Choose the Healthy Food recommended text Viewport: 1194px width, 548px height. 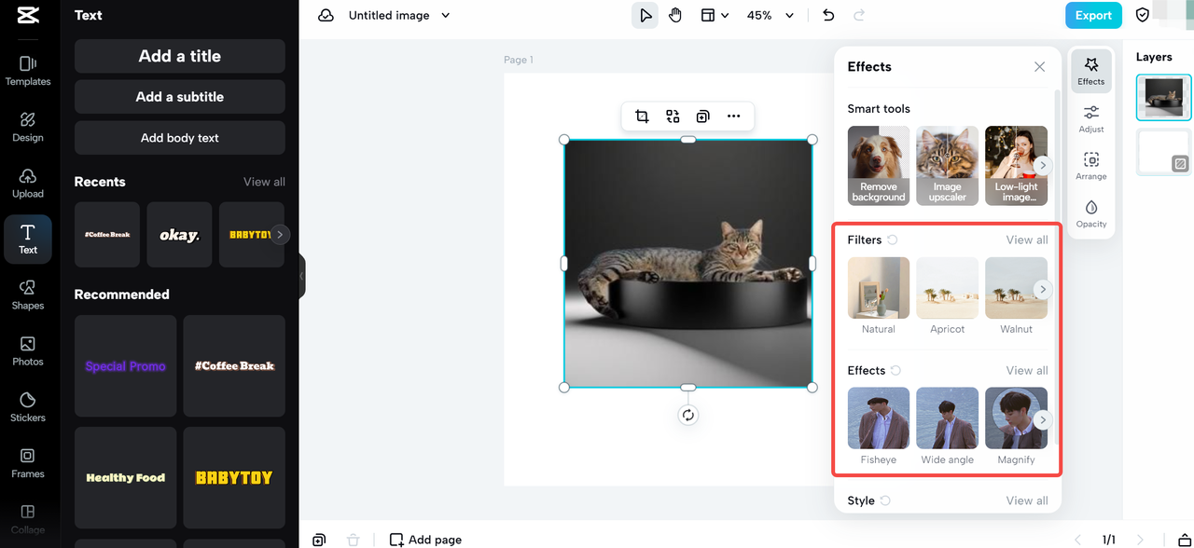125,478
